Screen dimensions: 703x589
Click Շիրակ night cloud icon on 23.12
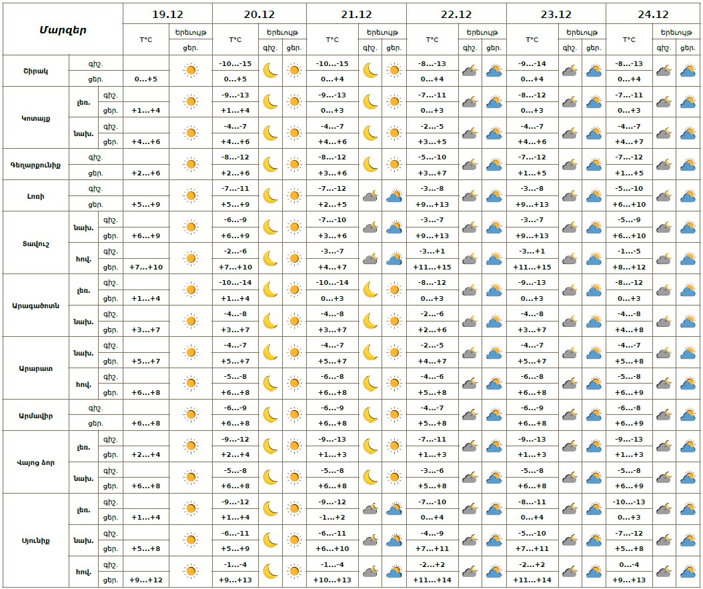[x=570, y=70]
